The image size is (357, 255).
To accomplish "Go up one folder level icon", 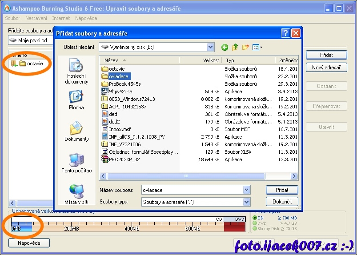I will (235, 47).
